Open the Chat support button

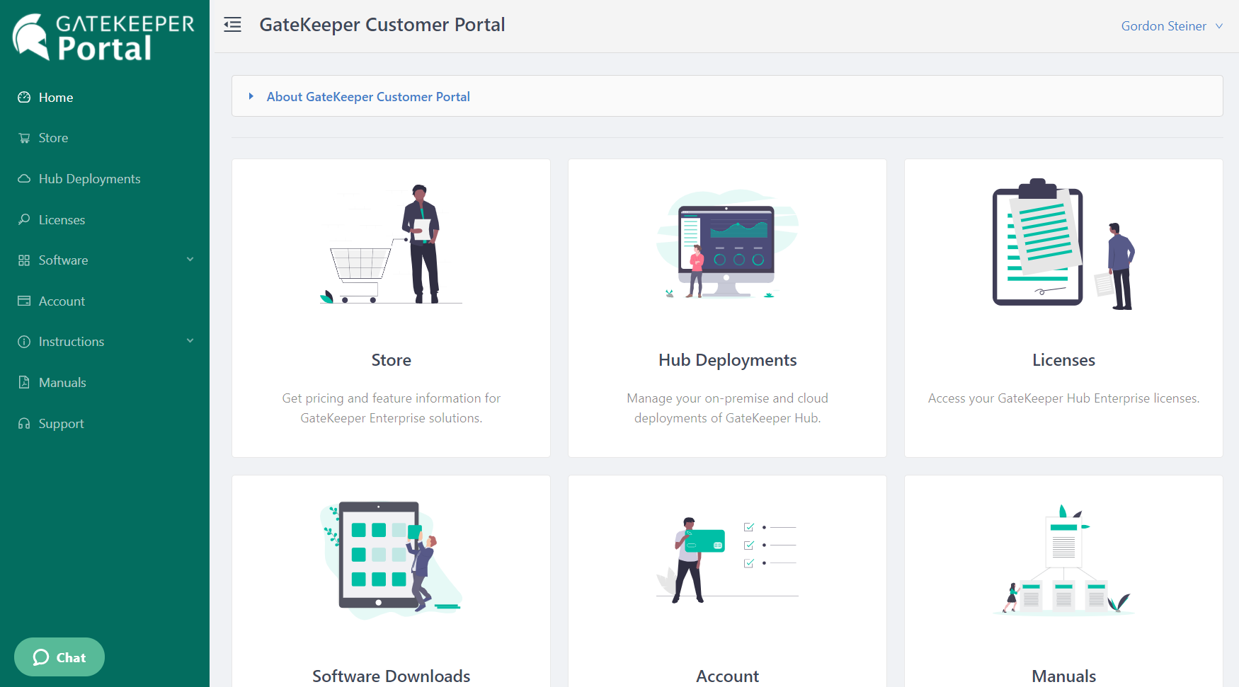[x=59, y=657]
